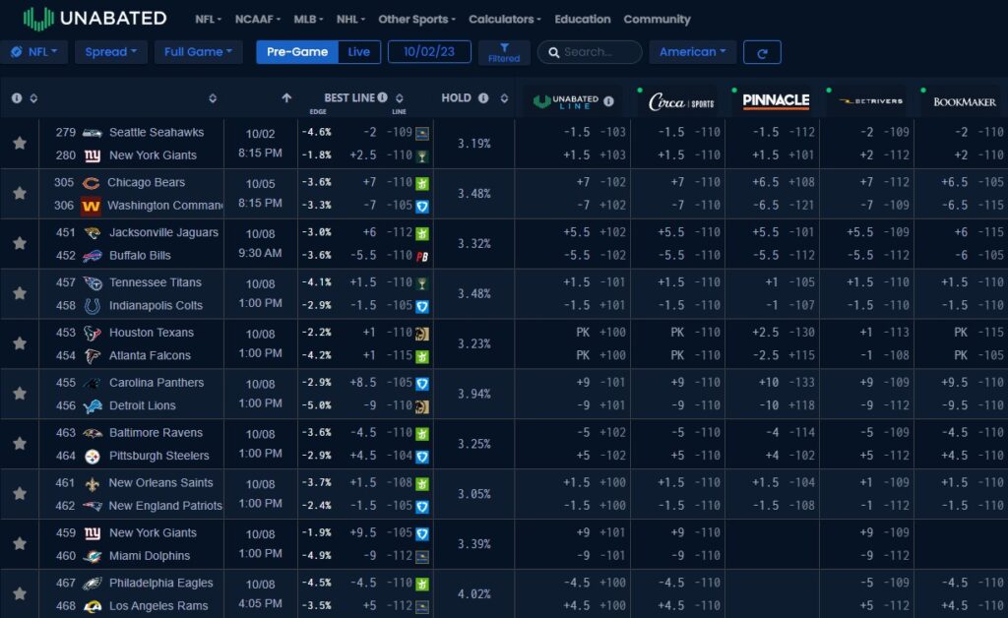This screenshot has width=1008, height=618.
Task: Expand the MLB top navigation menu
Action: [x=308, y=20]
